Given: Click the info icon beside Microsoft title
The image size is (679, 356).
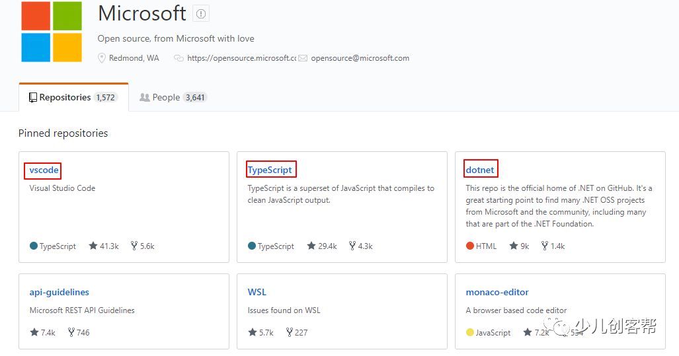Looking at the screenshot, I should (201, 14).
